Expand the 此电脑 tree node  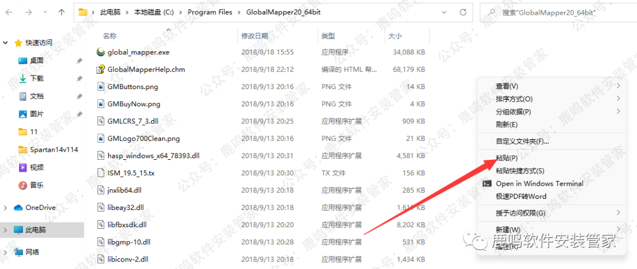point(5,230)
